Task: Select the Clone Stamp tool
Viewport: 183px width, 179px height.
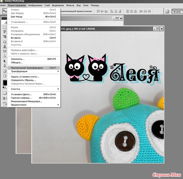Action: point(5,46)
